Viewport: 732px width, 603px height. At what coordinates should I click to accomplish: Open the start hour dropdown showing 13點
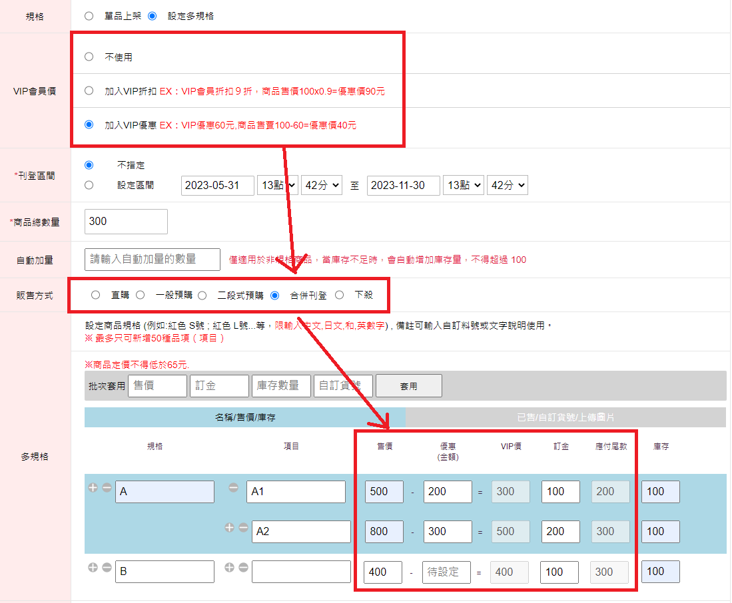(x=277, y=186)
